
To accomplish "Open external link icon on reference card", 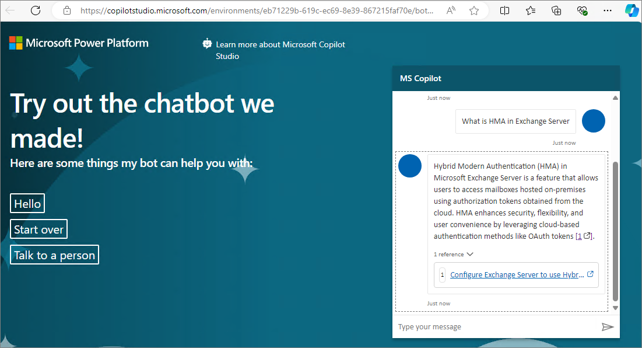I will point(590,274).
